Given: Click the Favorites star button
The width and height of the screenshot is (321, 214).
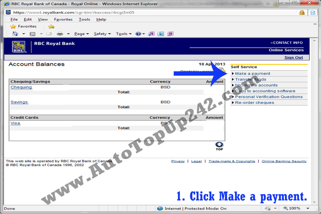Looking at the screenshot, I should point(23,26).
